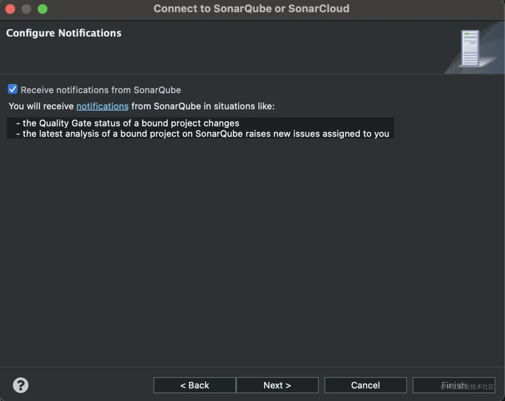Click the green maximize window button
This screenshot has height=401, width=505.
point(42,9)
